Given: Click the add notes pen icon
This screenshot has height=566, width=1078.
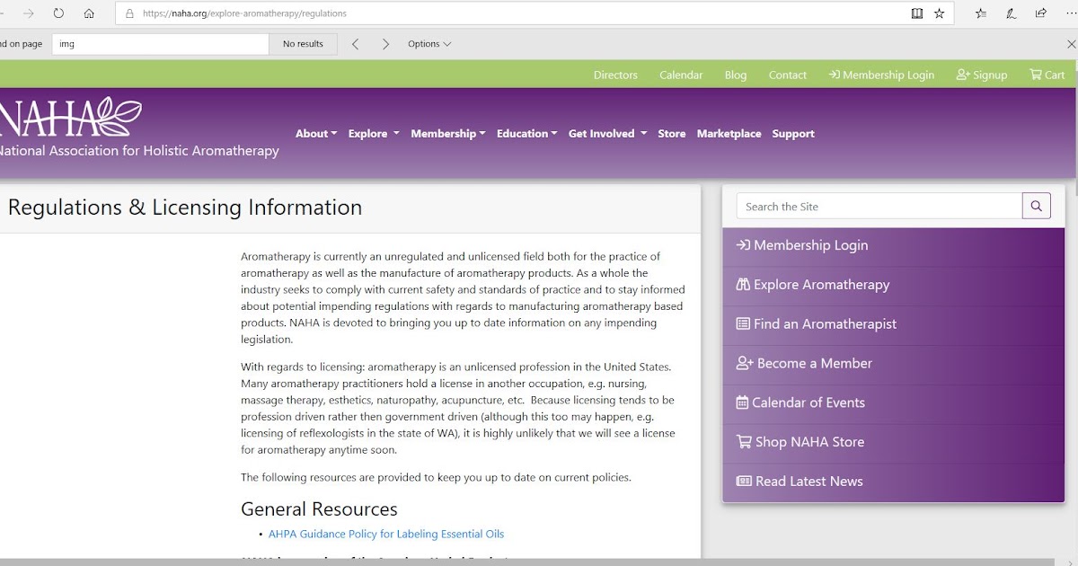Looking at the screenshot, I should 1011,13.
